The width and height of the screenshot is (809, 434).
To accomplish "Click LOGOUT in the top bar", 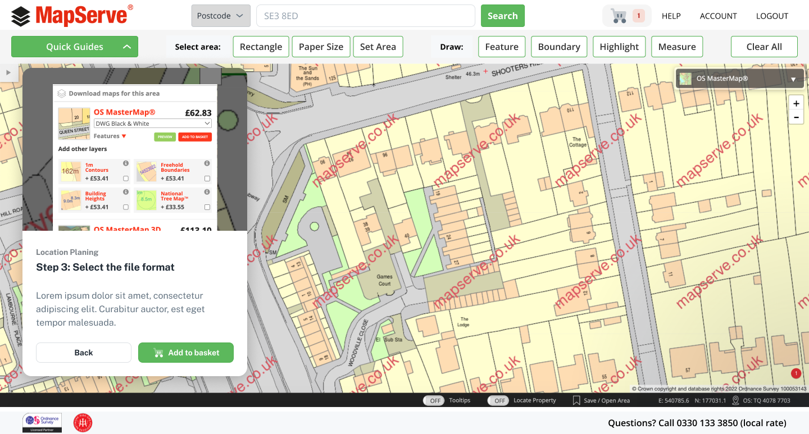I will click(772, 16).
